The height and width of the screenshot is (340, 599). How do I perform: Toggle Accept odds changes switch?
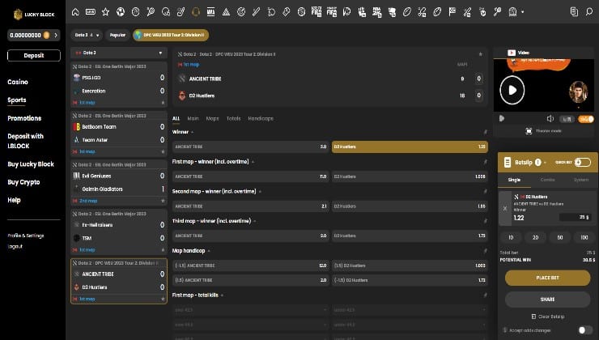[585, 330]
